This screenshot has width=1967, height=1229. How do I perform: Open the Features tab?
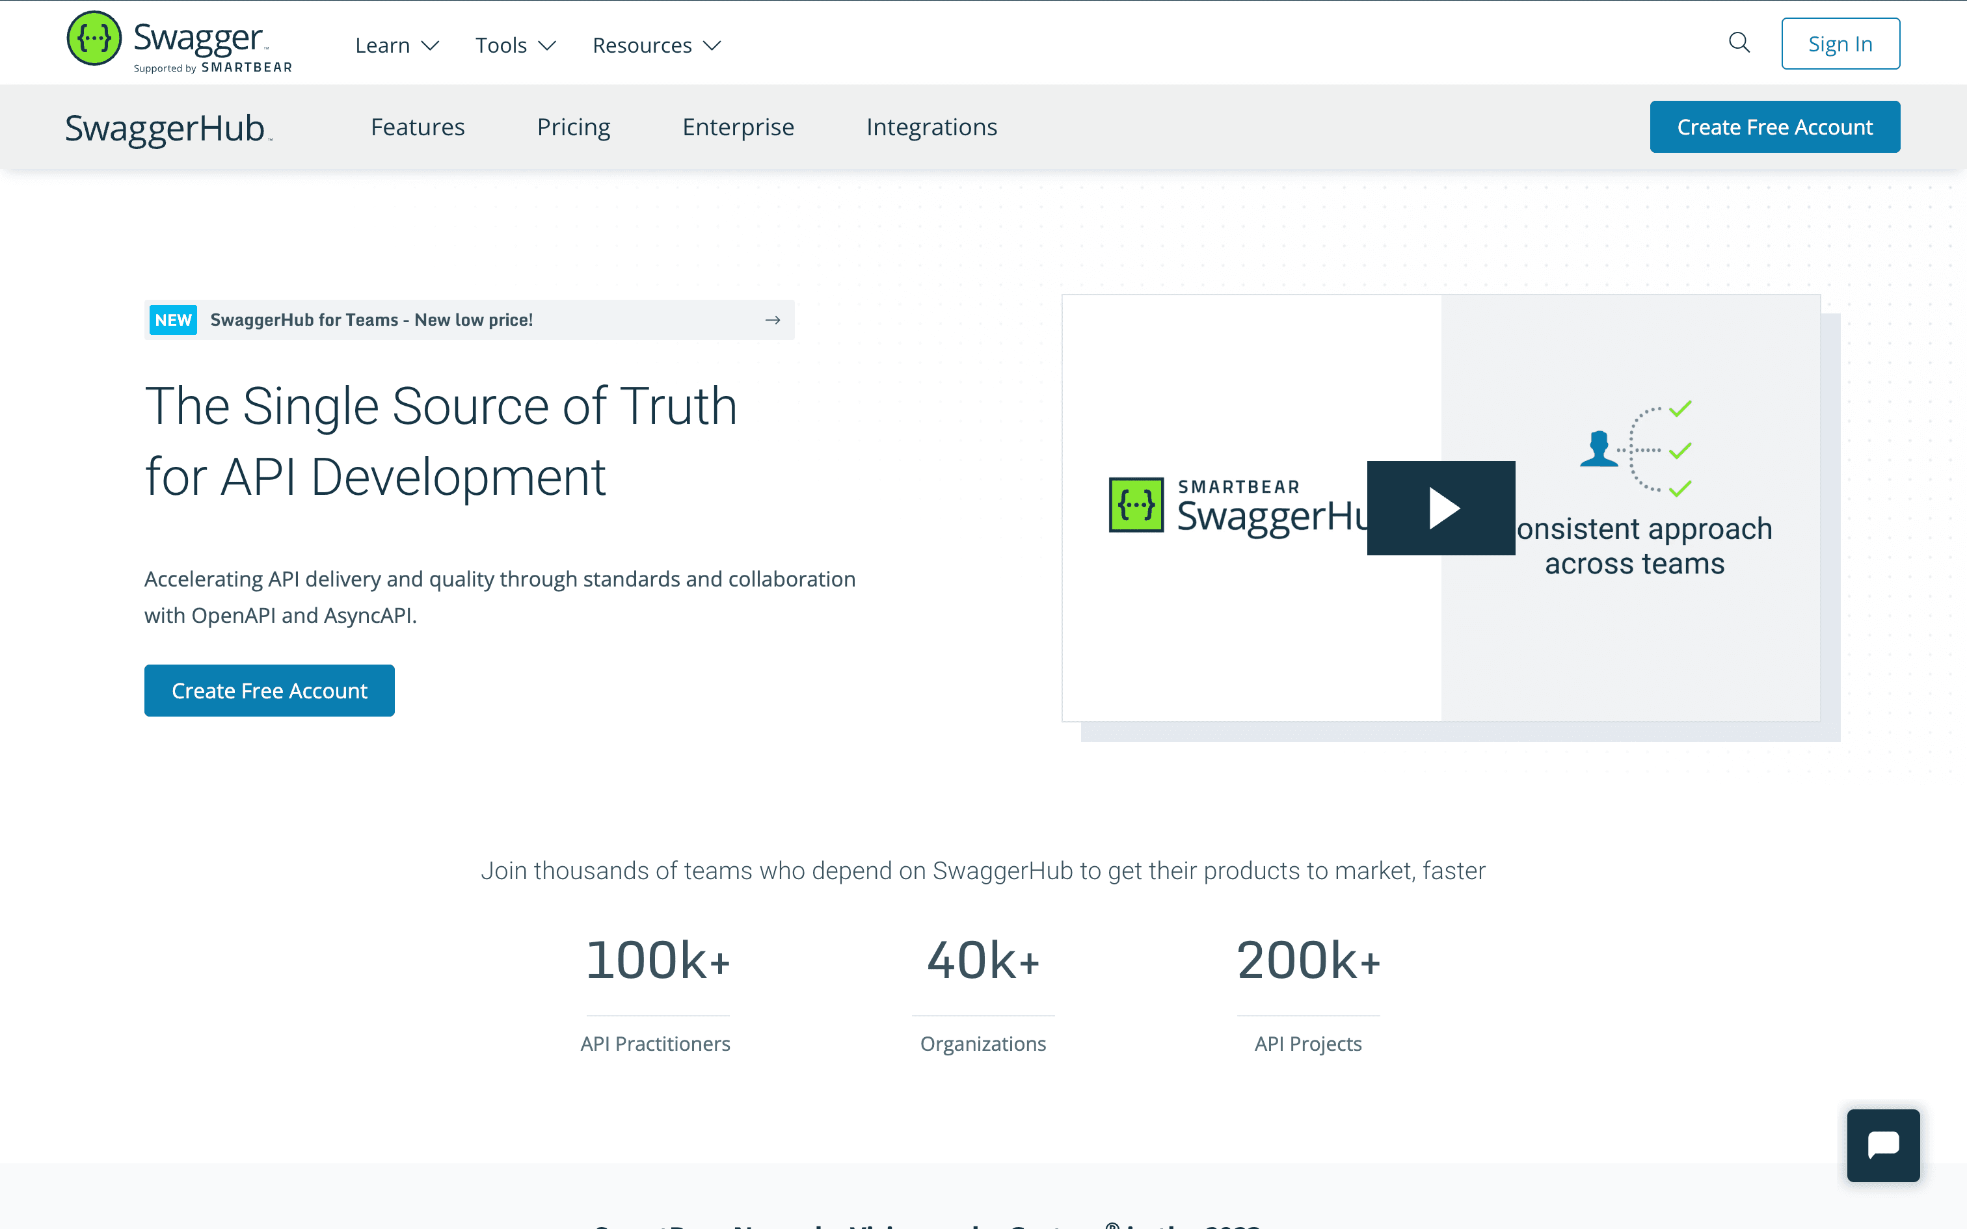(418, 127)
